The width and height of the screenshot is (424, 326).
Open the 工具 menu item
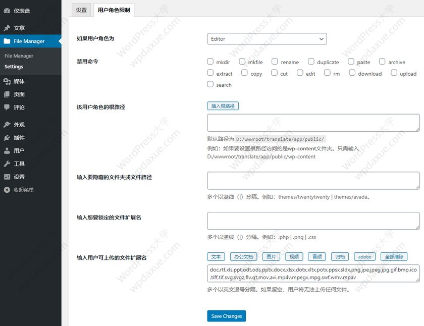(x=31, y=164)
